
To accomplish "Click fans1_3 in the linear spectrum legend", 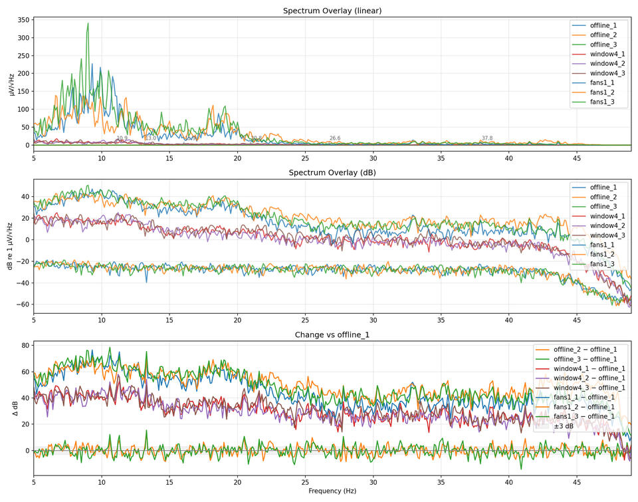I will click(x=602, y=102).
